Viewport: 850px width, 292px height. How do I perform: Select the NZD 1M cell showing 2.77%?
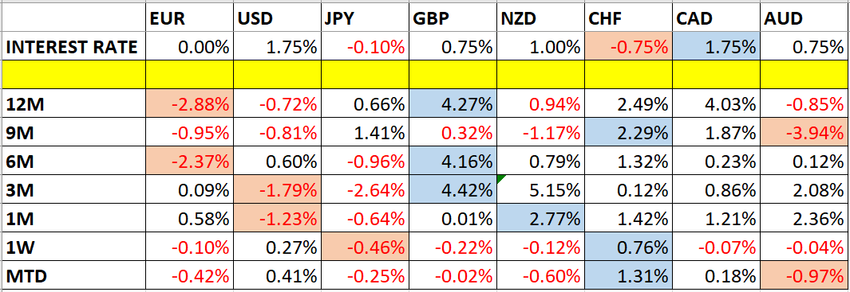pyautogui.click(x=540, y=220)
